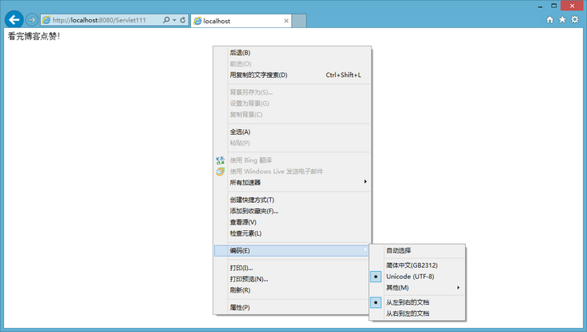Choose 刷新(R) in context menu
Image resolution: width=587 pixels, height=332 pixels.
(x=292, y=290)
